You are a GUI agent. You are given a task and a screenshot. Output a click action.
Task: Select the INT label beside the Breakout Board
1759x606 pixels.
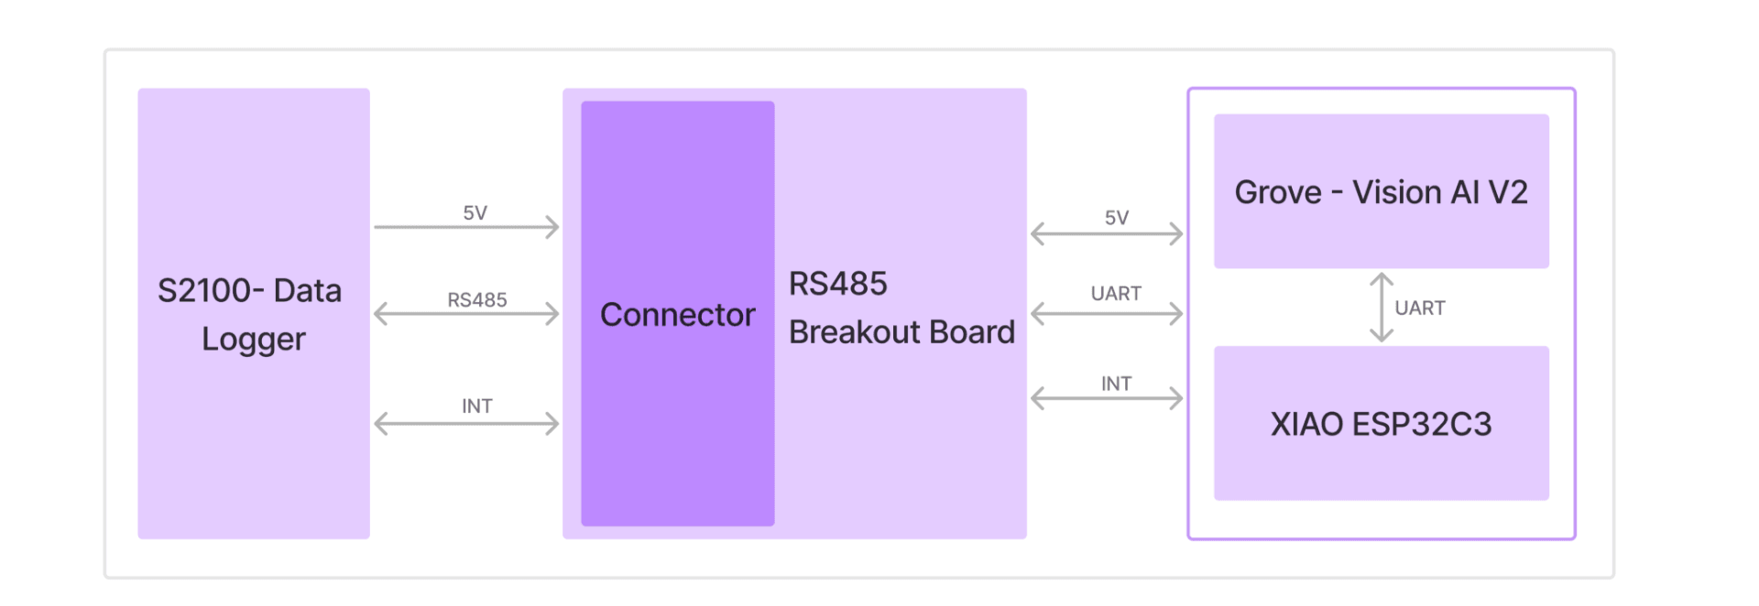point(1116,384)
